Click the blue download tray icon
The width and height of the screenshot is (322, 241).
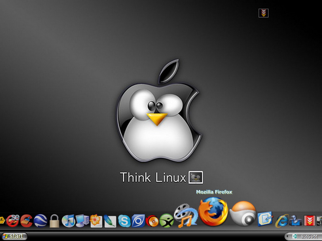[295, 221]
